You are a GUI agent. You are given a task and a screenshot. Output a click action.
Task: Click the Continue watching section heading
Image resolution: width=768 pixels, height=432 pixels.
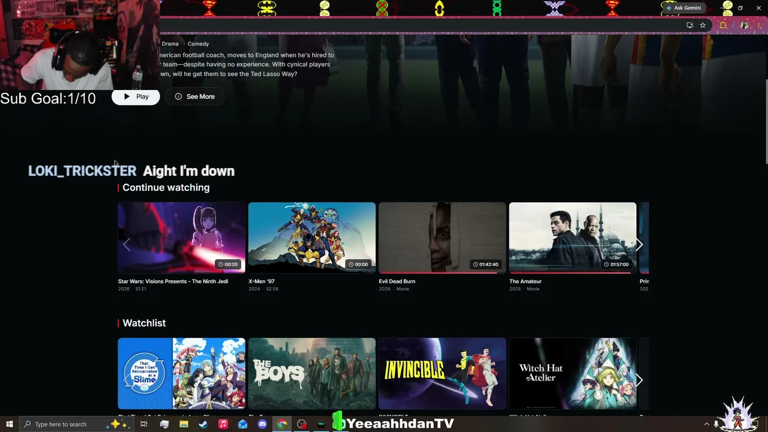(166, 188)
